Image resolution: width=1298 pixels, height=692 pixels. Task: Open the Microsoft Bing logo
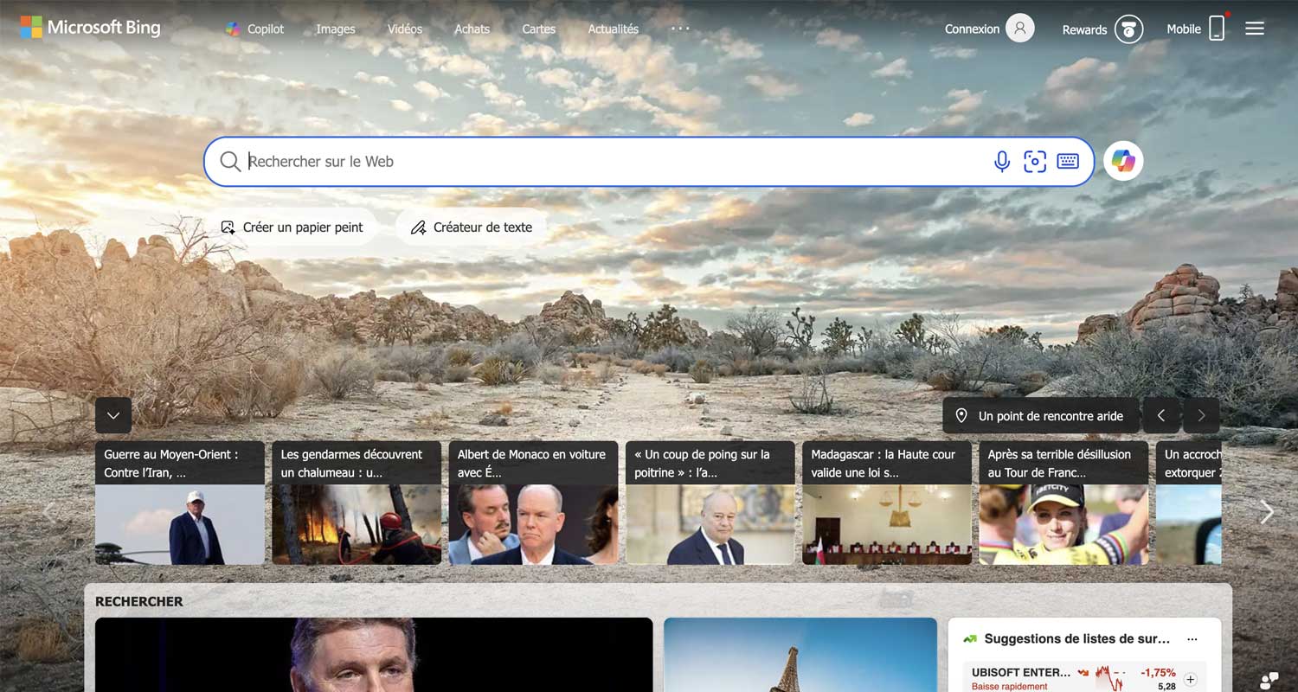pos(90,27)
